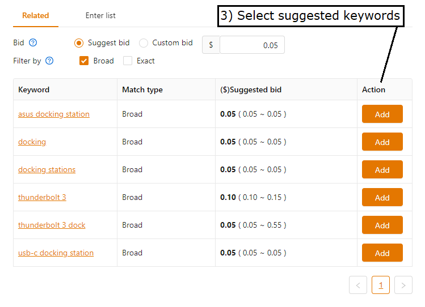The width and height of the screenshot is (425, 307).
Task: Select page 1 in pagination
Action: tap(381, 285)
